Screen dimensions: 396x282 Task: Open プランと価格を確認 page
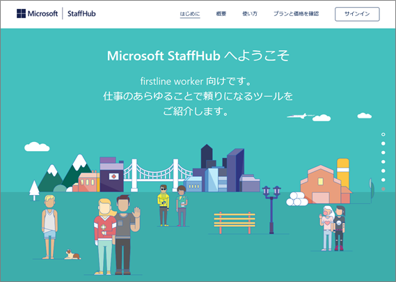296,14
